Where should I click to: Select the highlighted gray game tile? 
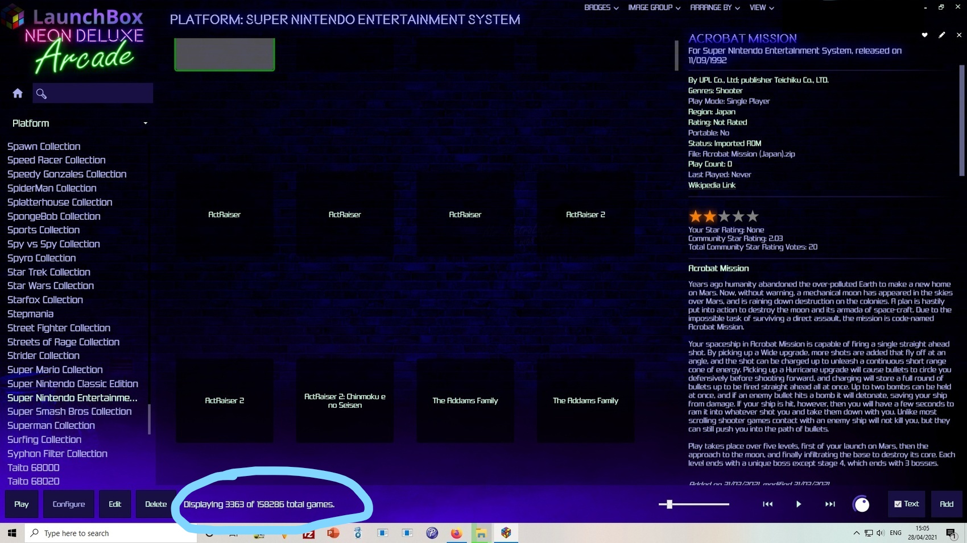[225, 55]
